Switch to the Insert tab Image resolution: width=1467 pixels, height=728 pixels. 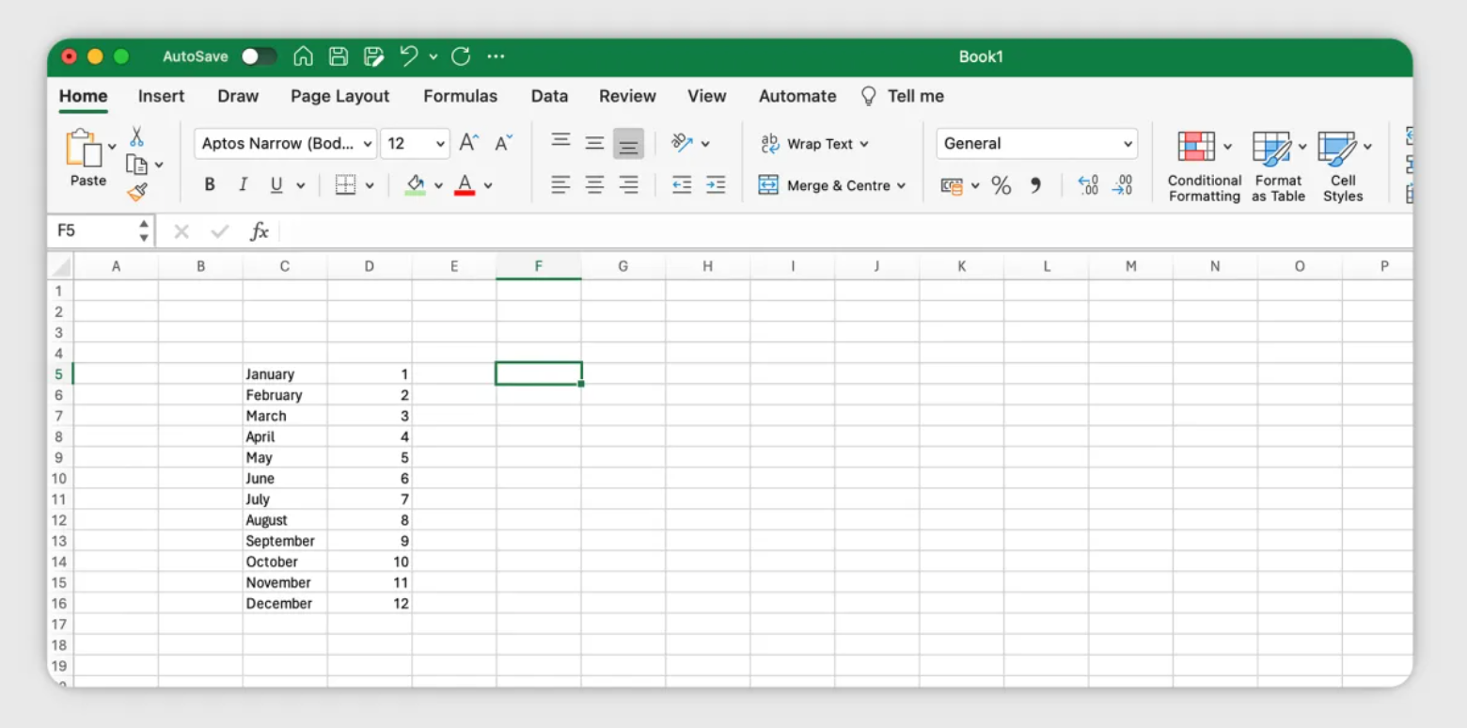point(161,96)
